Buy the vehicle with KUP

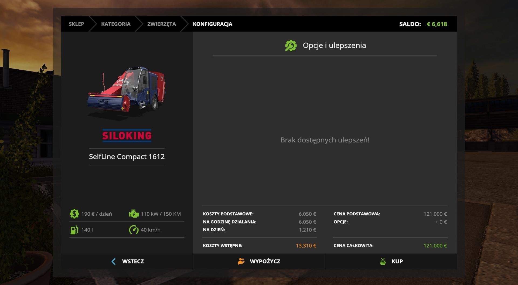click(x=391, y=261)
